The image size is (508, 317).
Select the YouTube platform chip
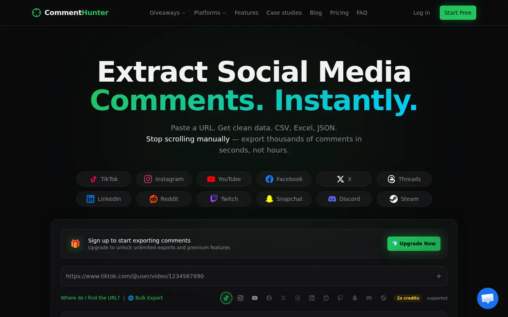pyautogui.click(x=224, y=179)
